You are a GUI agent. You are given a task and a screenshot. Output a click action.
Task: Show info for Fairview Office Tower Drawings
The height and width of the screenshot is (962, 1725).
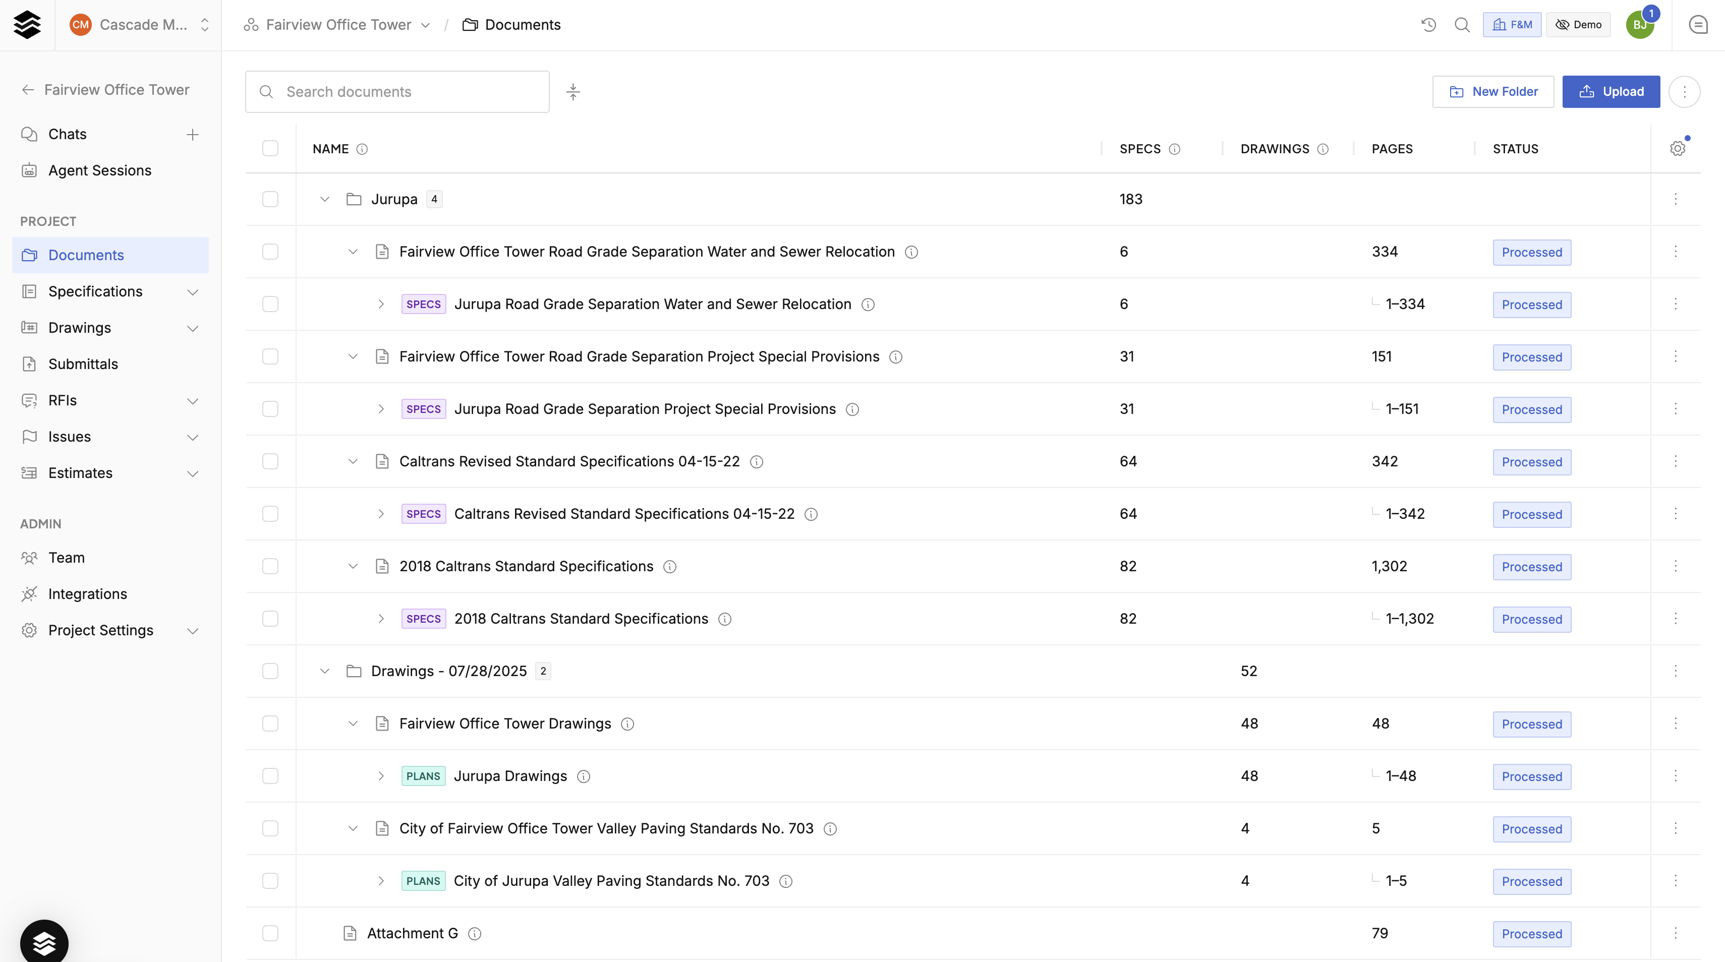coord(627,725)
